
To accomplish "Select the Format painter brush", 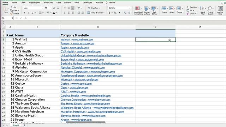I will [11, 13].
